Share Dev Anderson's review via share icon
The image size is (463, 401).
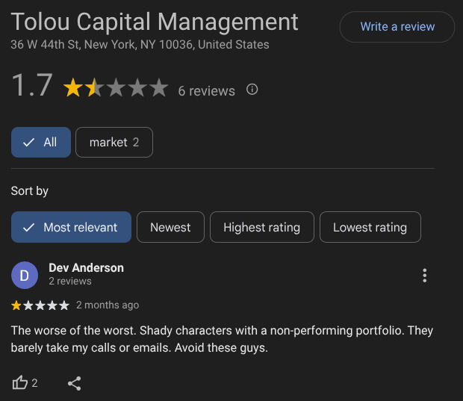(x=75, y=383)
